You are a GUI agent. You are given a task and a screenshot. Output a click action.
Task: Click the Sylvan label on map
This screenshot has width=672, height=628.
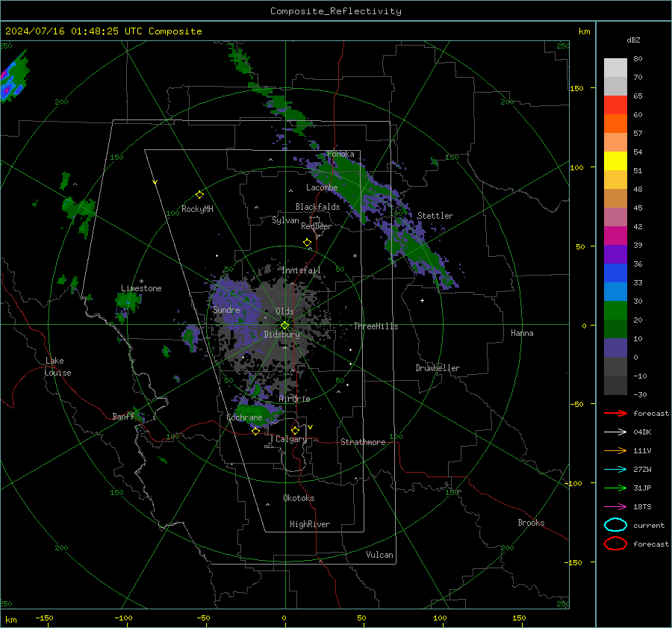tap(285, 220)
